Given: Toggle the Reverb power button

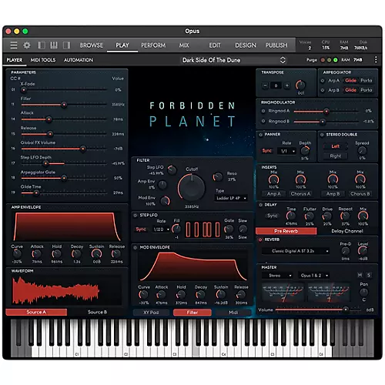Looking at the screenshot, I should pyautogui.click(x=260, y=239).
